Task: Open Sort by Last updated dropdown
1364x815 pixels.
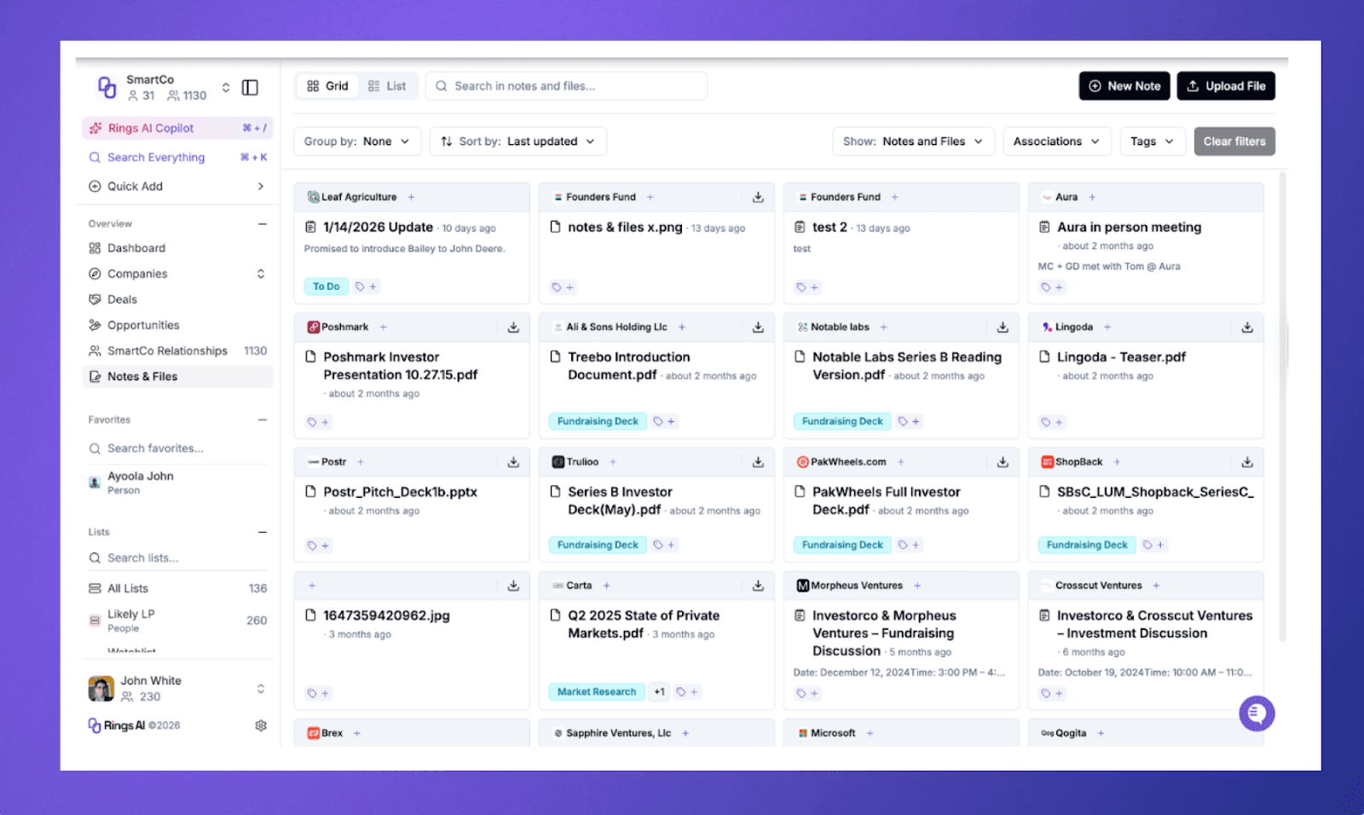Action: (x=518, y=142)
